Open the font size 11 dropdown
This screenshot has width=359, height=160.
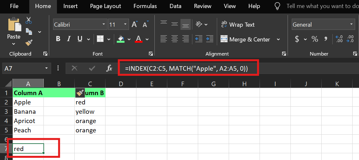click(x=125, y=24)
